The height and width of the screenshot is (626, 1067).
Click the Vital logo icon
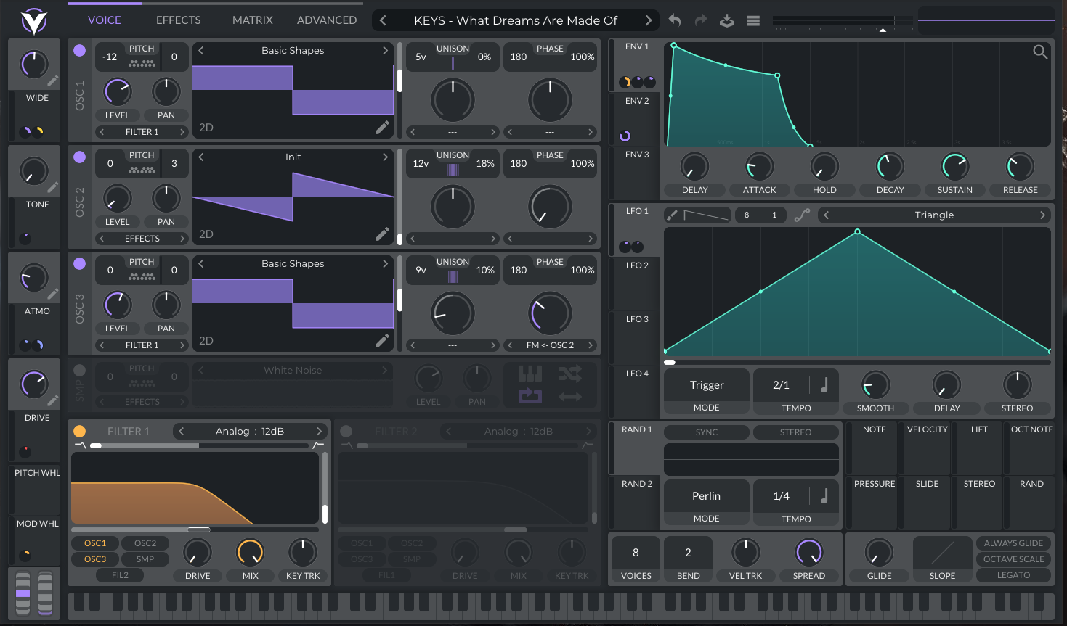(x=34, y=21)
